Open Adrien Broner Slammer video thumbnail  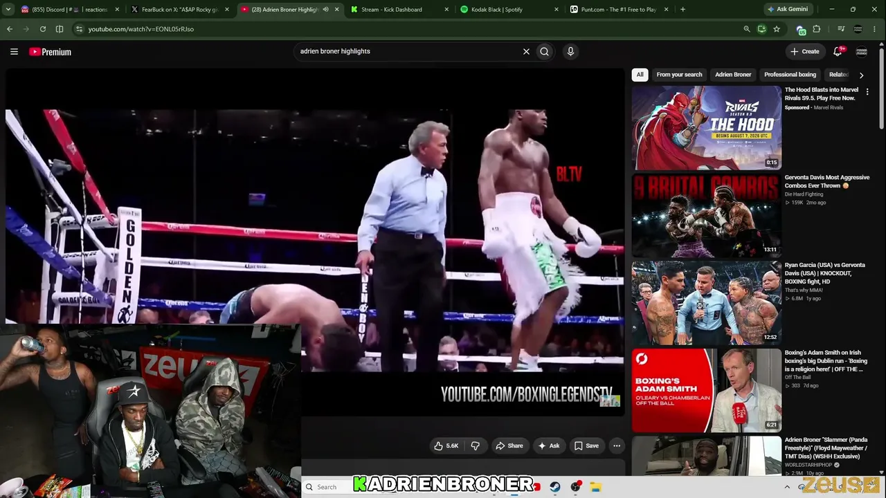pyautogui.click(x=706, y=456)
